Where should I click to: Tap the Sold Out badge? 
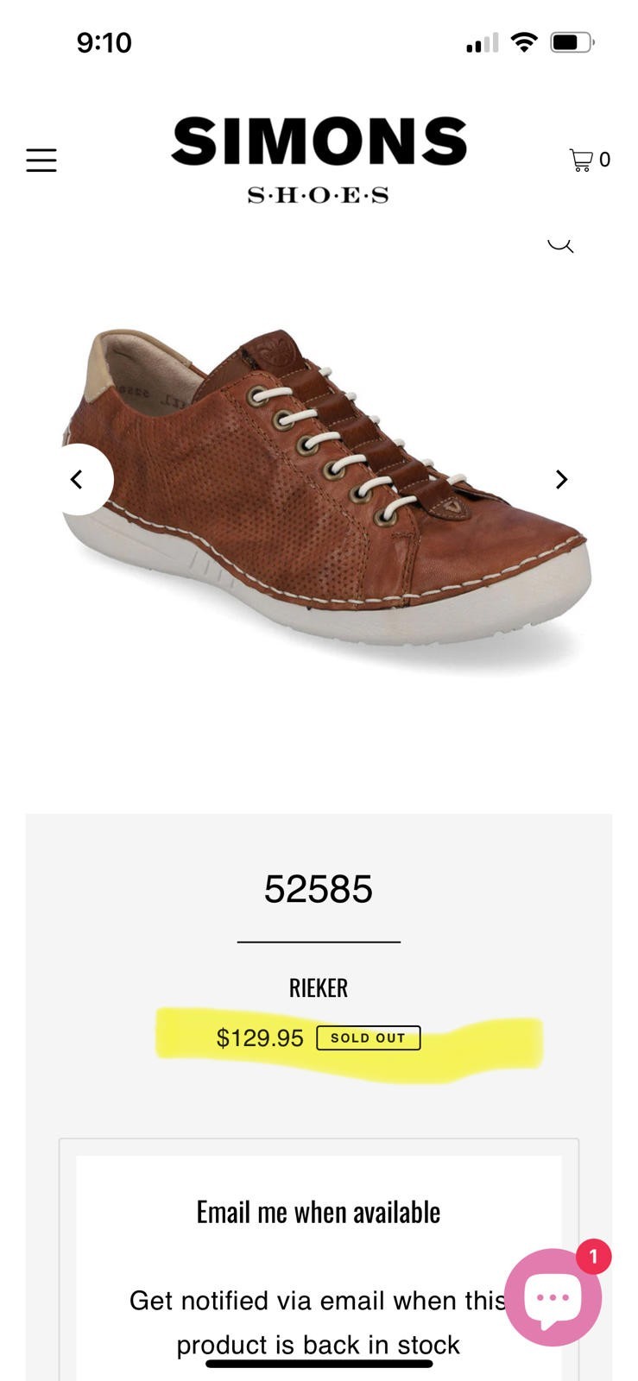coord(369,1037)
